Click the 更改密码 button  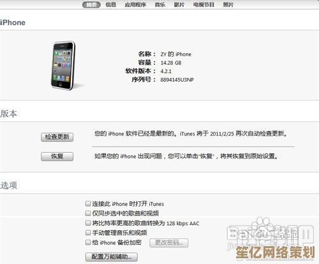tap(169, 243)
